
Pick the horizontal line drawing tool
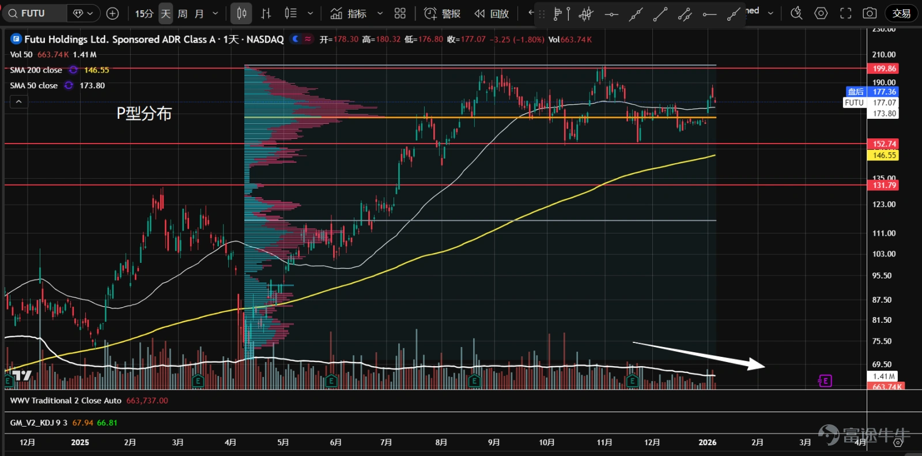[611, 14]
